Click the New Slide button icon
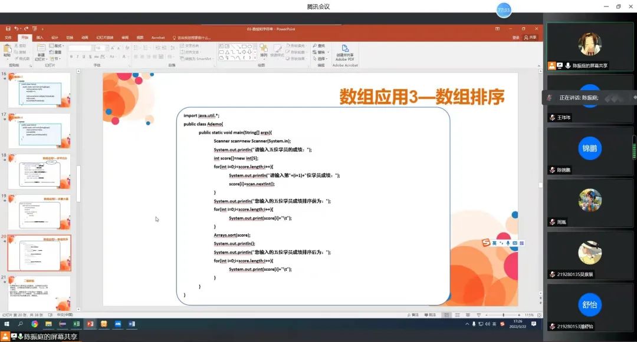Image resolution: width=637 pixels, height=342 pixels. pyautogui.click(x=40, y=49)
